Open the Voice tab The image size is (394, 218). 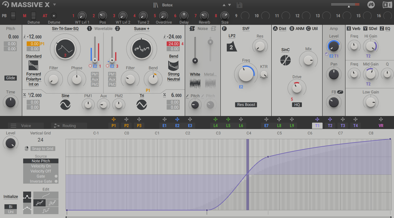pyautogui.click(x=26, y=126)
